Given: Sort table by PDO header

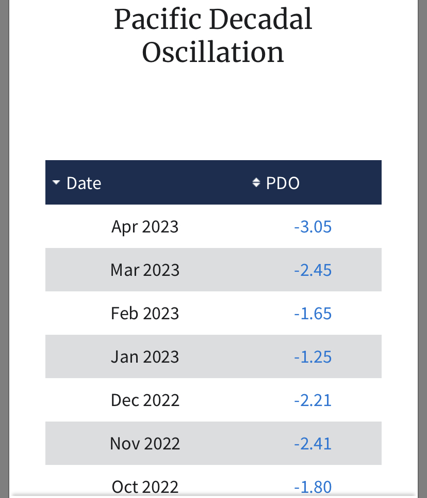Looking at the screenshot, I should (x=283, y=183).
